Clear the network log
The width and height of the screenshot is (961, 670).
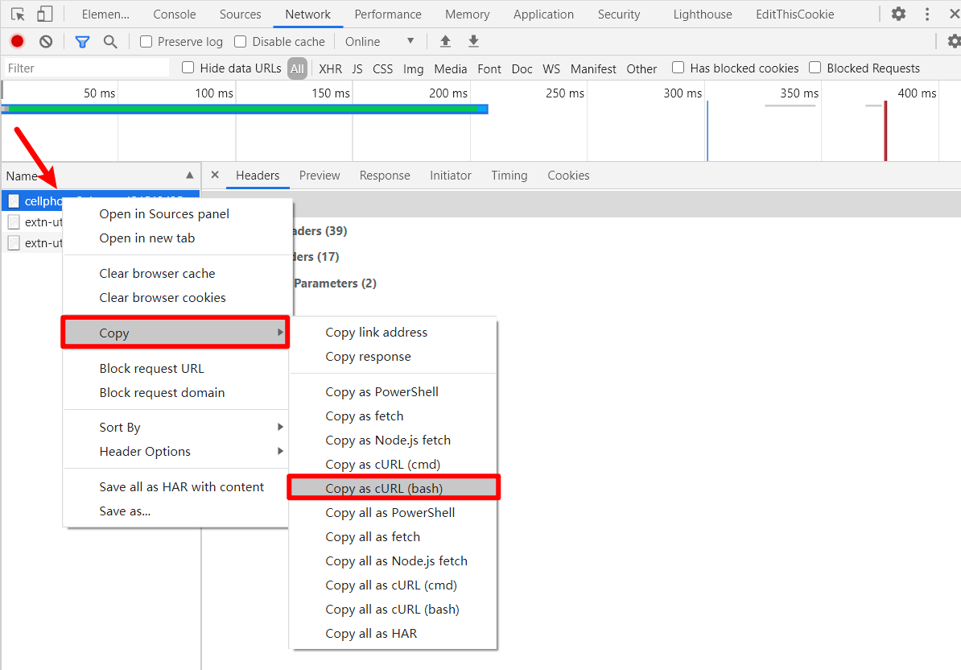pos(46,41)
